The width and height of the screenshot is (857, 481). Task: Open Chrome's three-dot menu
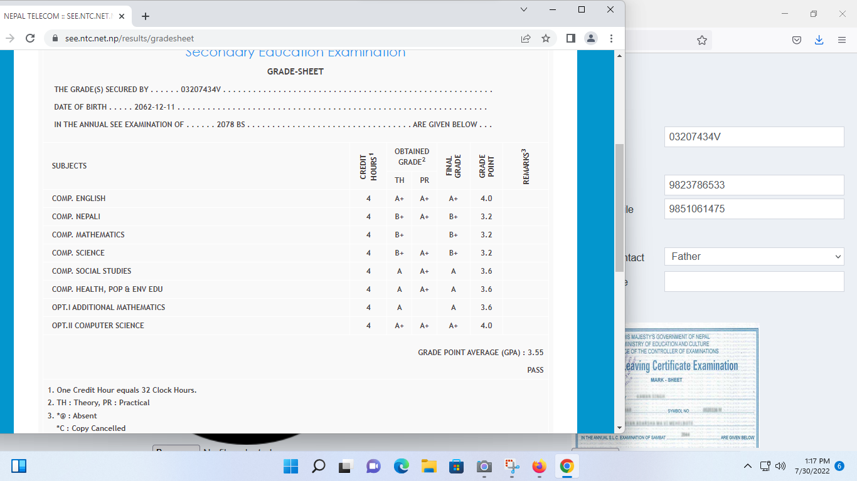point(611,38)
